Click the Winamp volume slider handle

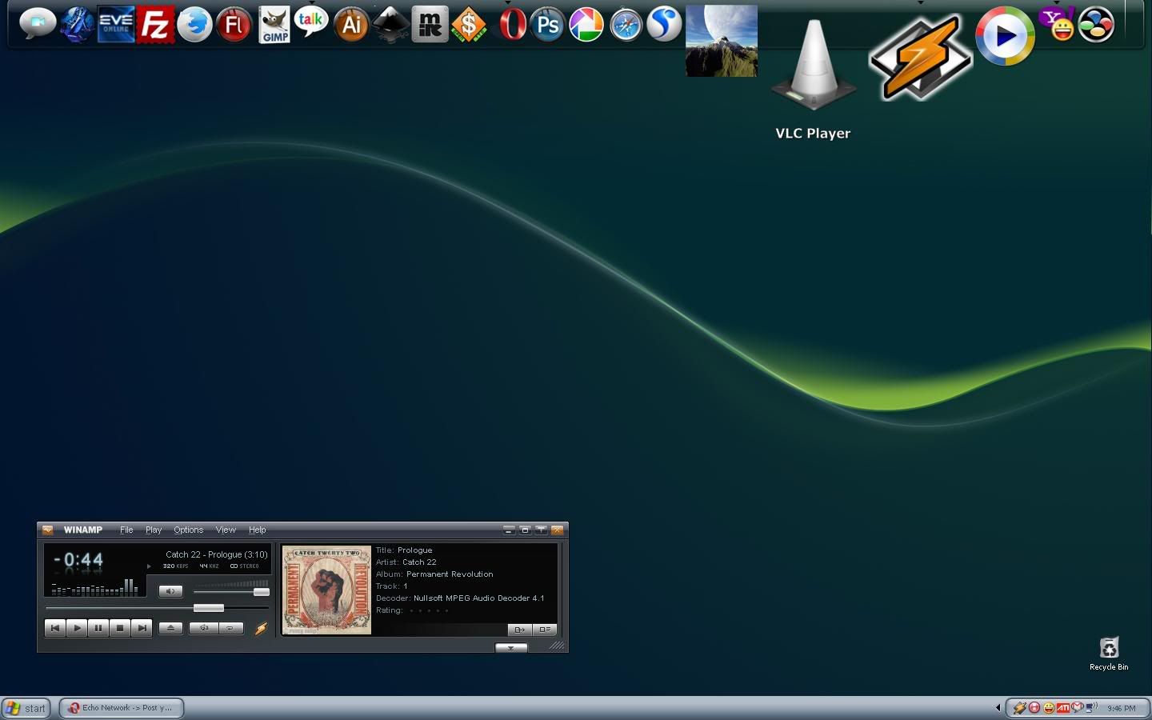point(261,592)
